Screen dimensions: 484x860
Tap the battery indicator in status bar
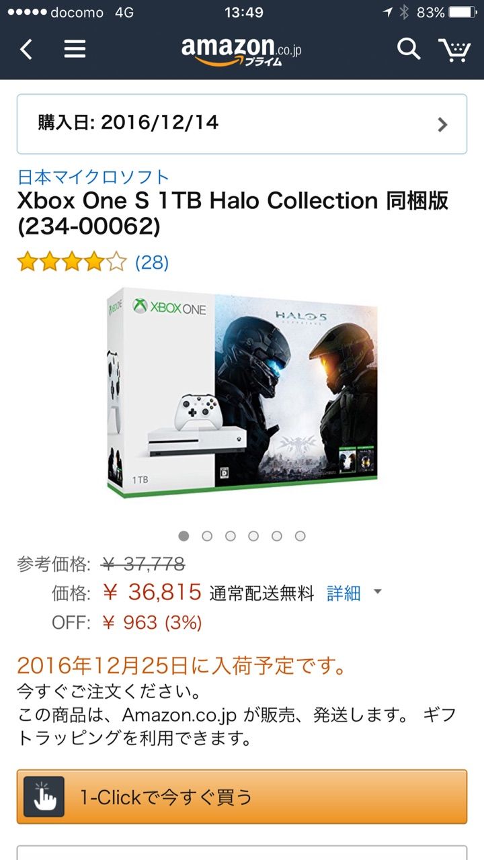[x=463, y=12]
